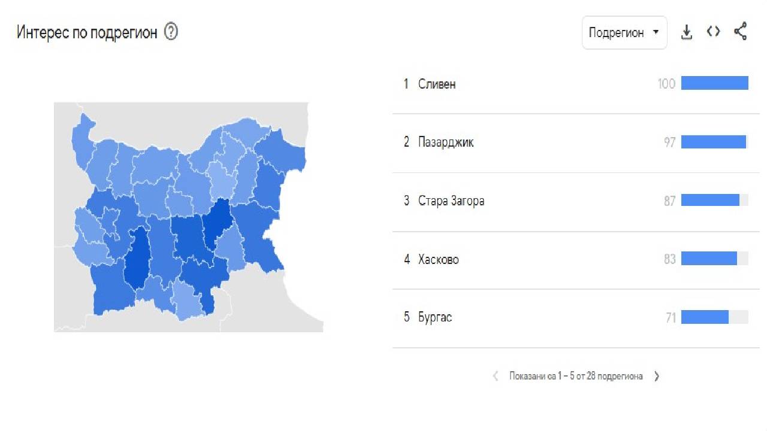Collapse the Подрегион combo box
This screenshot has height=431, width=767.
(x=624, y=32)
